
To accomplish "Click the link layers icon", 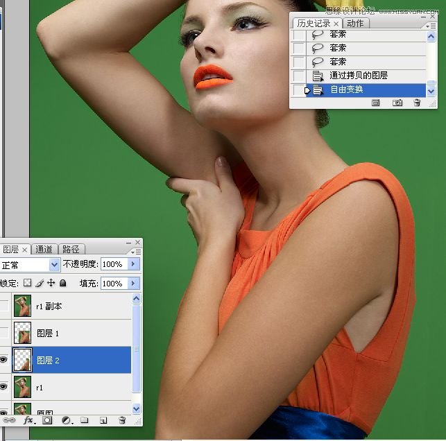I will click(8, 420).
